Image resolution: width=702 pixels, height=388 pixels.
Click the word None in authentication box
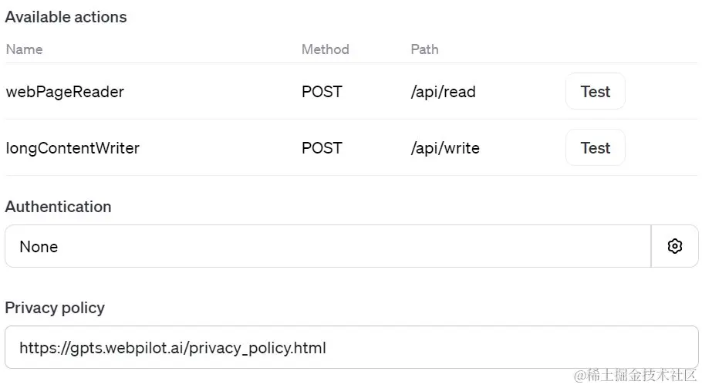39,247
